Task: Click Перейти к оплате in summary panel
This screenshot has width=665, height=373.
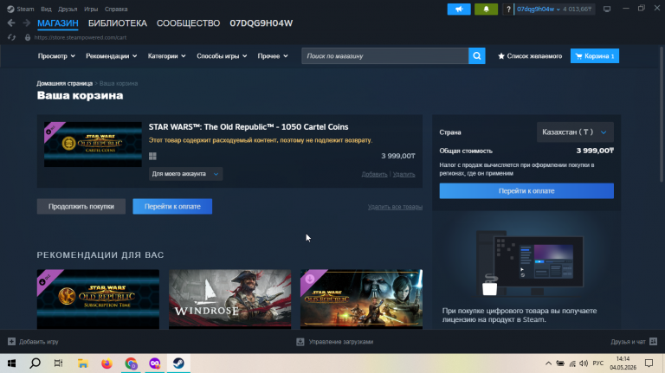Action: (x=526, y=190)
